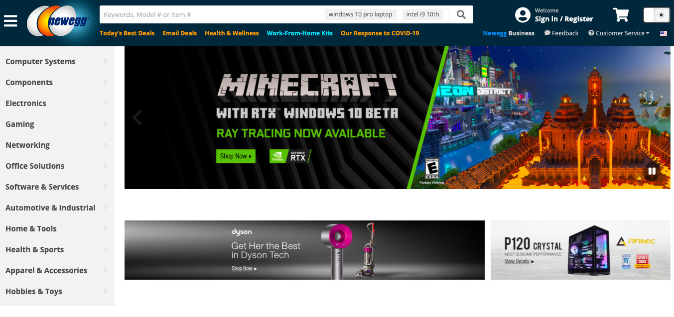The width and height of the screenshot is (674, 317).
Task: Open the hamburger main menu
Action: [x=10, y=20]
